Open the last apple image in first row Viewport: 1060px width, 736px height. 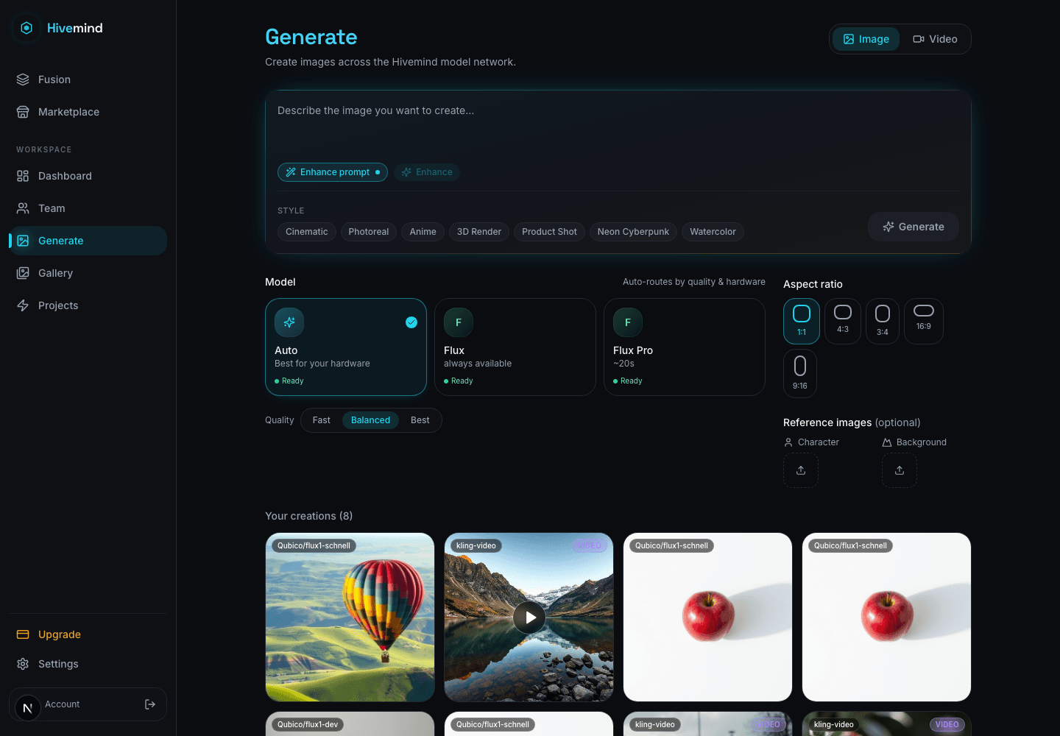[886, 618]
